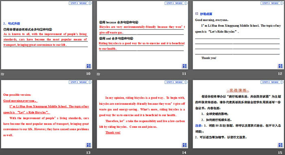Click the blue corner icon on slide 11
The width and height of the screenshot is (285, 155).
184,66
